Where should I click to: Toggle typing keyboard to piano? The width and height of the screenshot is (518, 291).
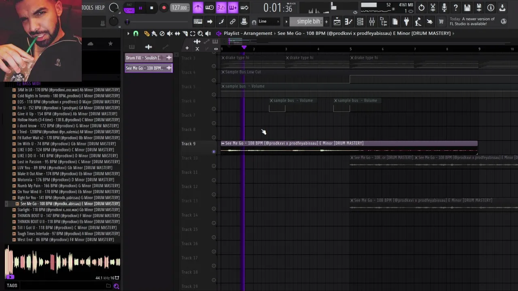[x=198, y=21]
